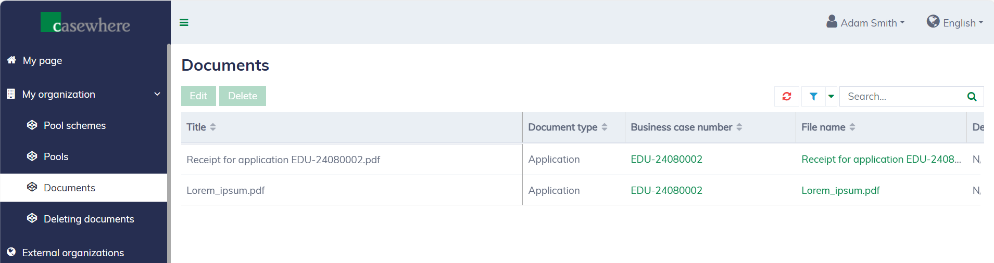
Task: Click the hamburger menu icon
Action: 184,22
